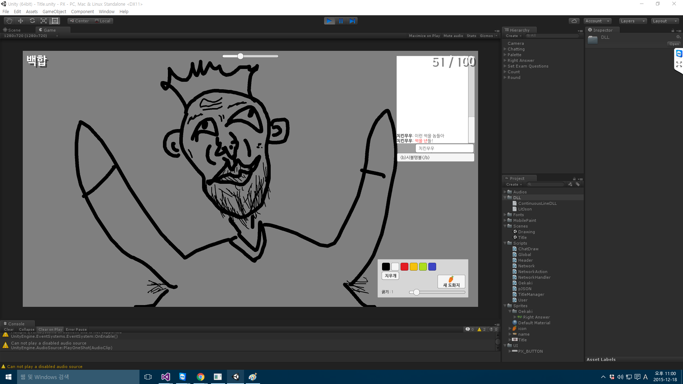Toggle Local handle rotation
Image resolution: width=683 pixels, height=384 pixels.
[x=102, y=21]
